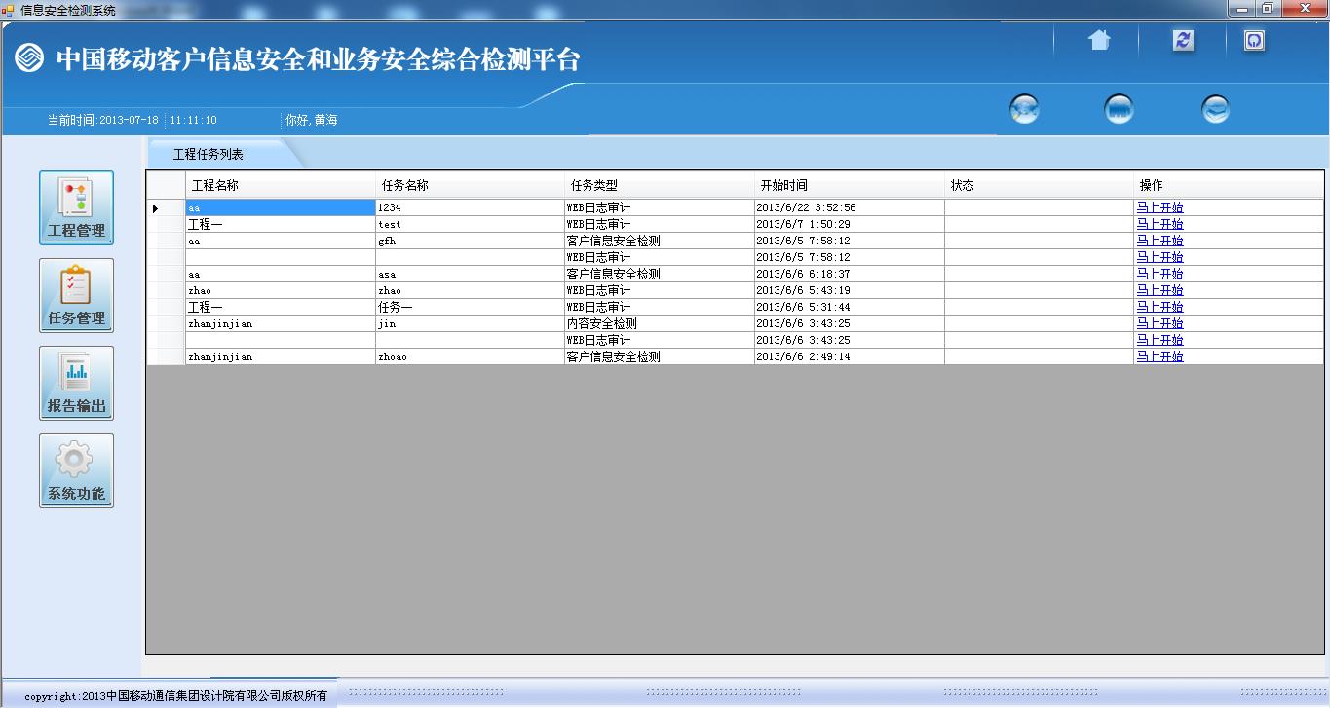The height and width of the screenshot is (708, 1330).
Task: Click the round bar chart icon
Action: tap(1119, 109)
